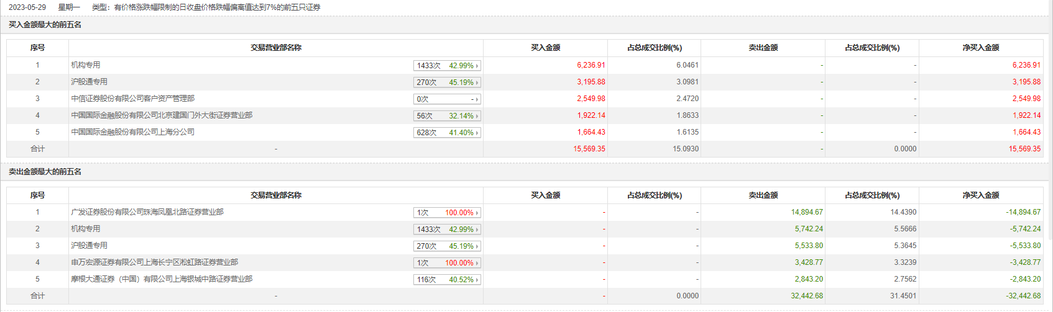
Task: Select the 1.6135 percentage cell
Action: (687, 132)
